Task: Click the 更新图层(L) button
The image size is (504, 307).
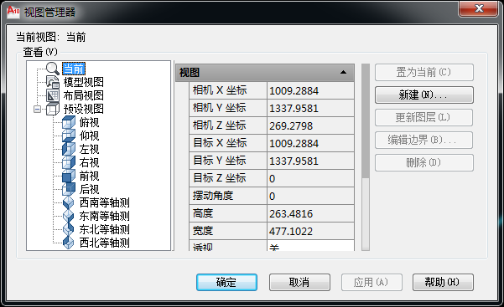Action: (424, 118)
